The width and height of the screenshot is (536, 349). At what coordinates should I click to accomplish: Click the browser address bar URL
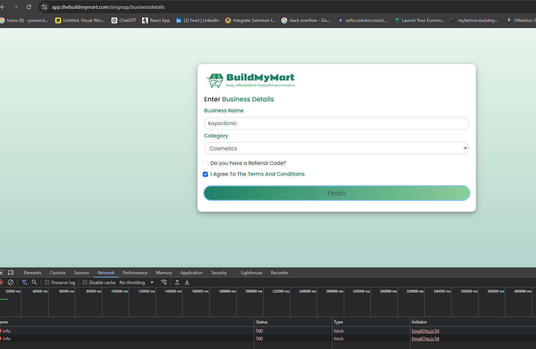pyautogui.click(x=108, y=7)
